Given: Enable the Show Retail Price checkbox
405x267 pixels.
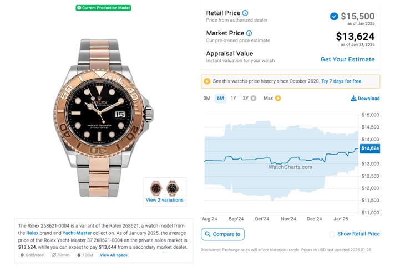Looking at the screenshot, I should (332, 234).
